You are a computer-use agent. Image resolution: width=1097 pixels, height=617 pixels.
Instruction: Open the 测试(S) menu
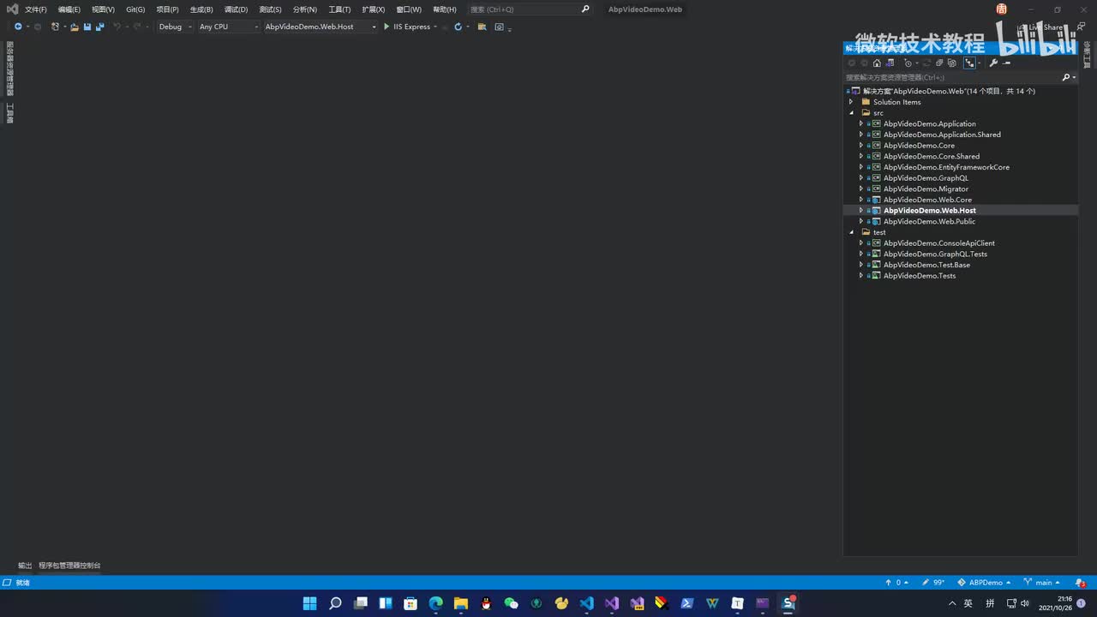click(x=270, y=9)
